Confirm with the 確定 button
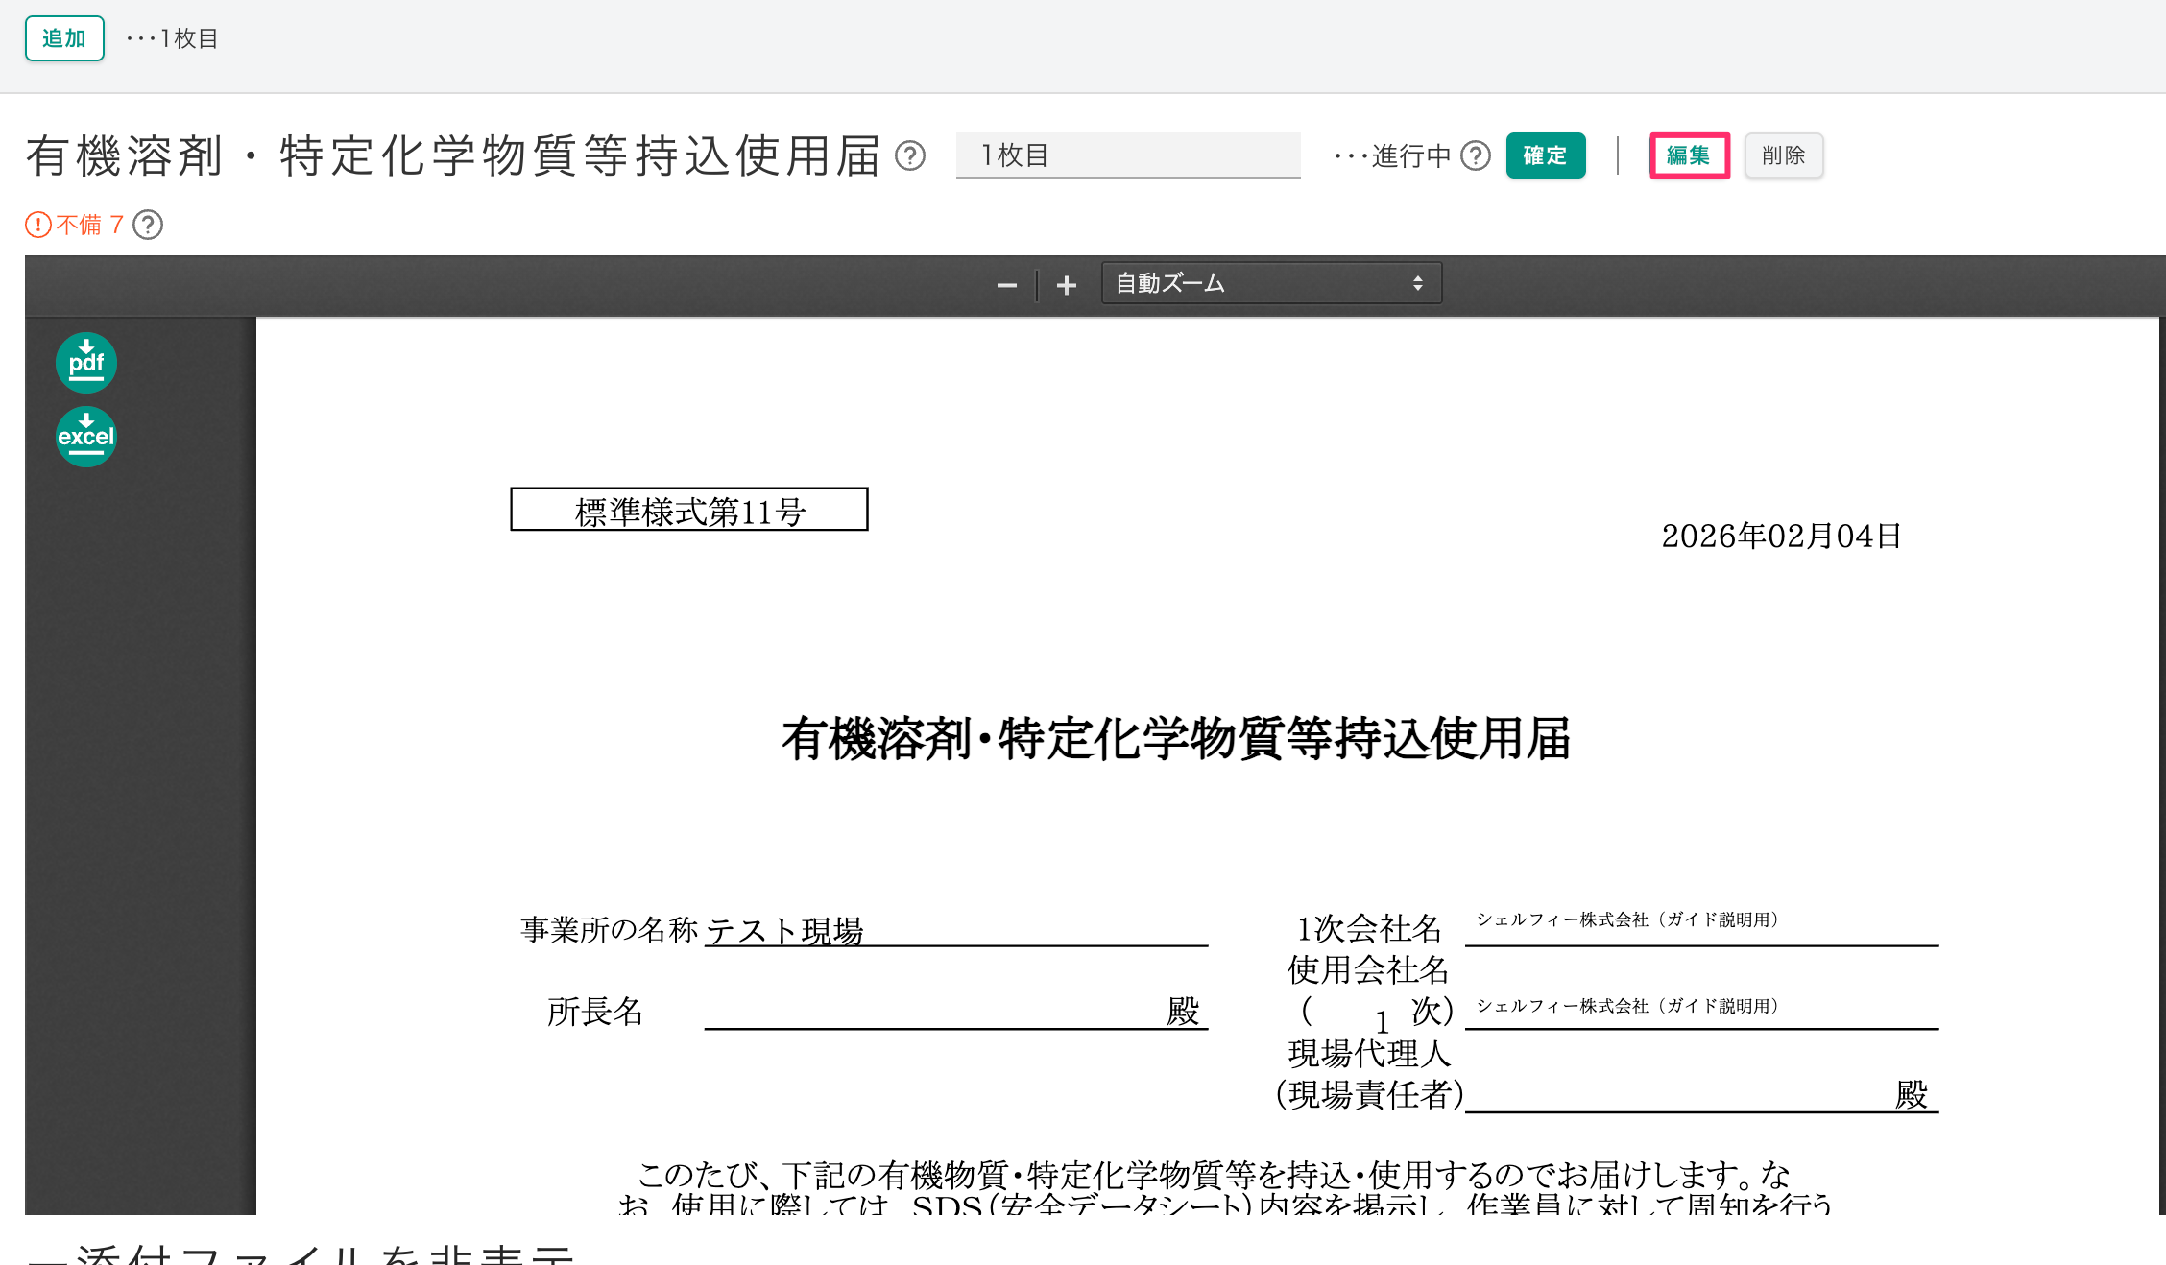This screenshot has height=1265, width=2166. 1545,155
